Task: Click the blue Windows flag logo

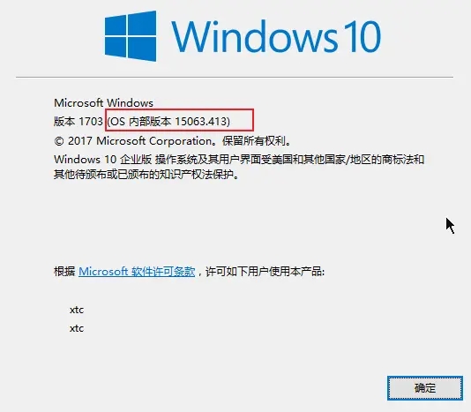Action: coord(131,36)
